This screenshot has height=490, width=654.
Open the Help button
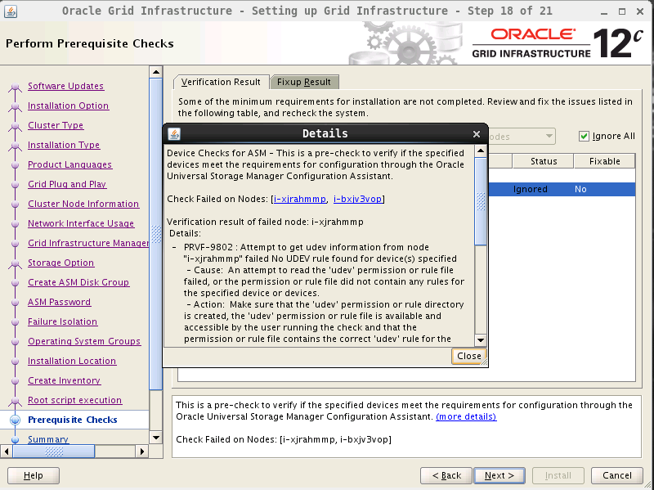[34, 475]
